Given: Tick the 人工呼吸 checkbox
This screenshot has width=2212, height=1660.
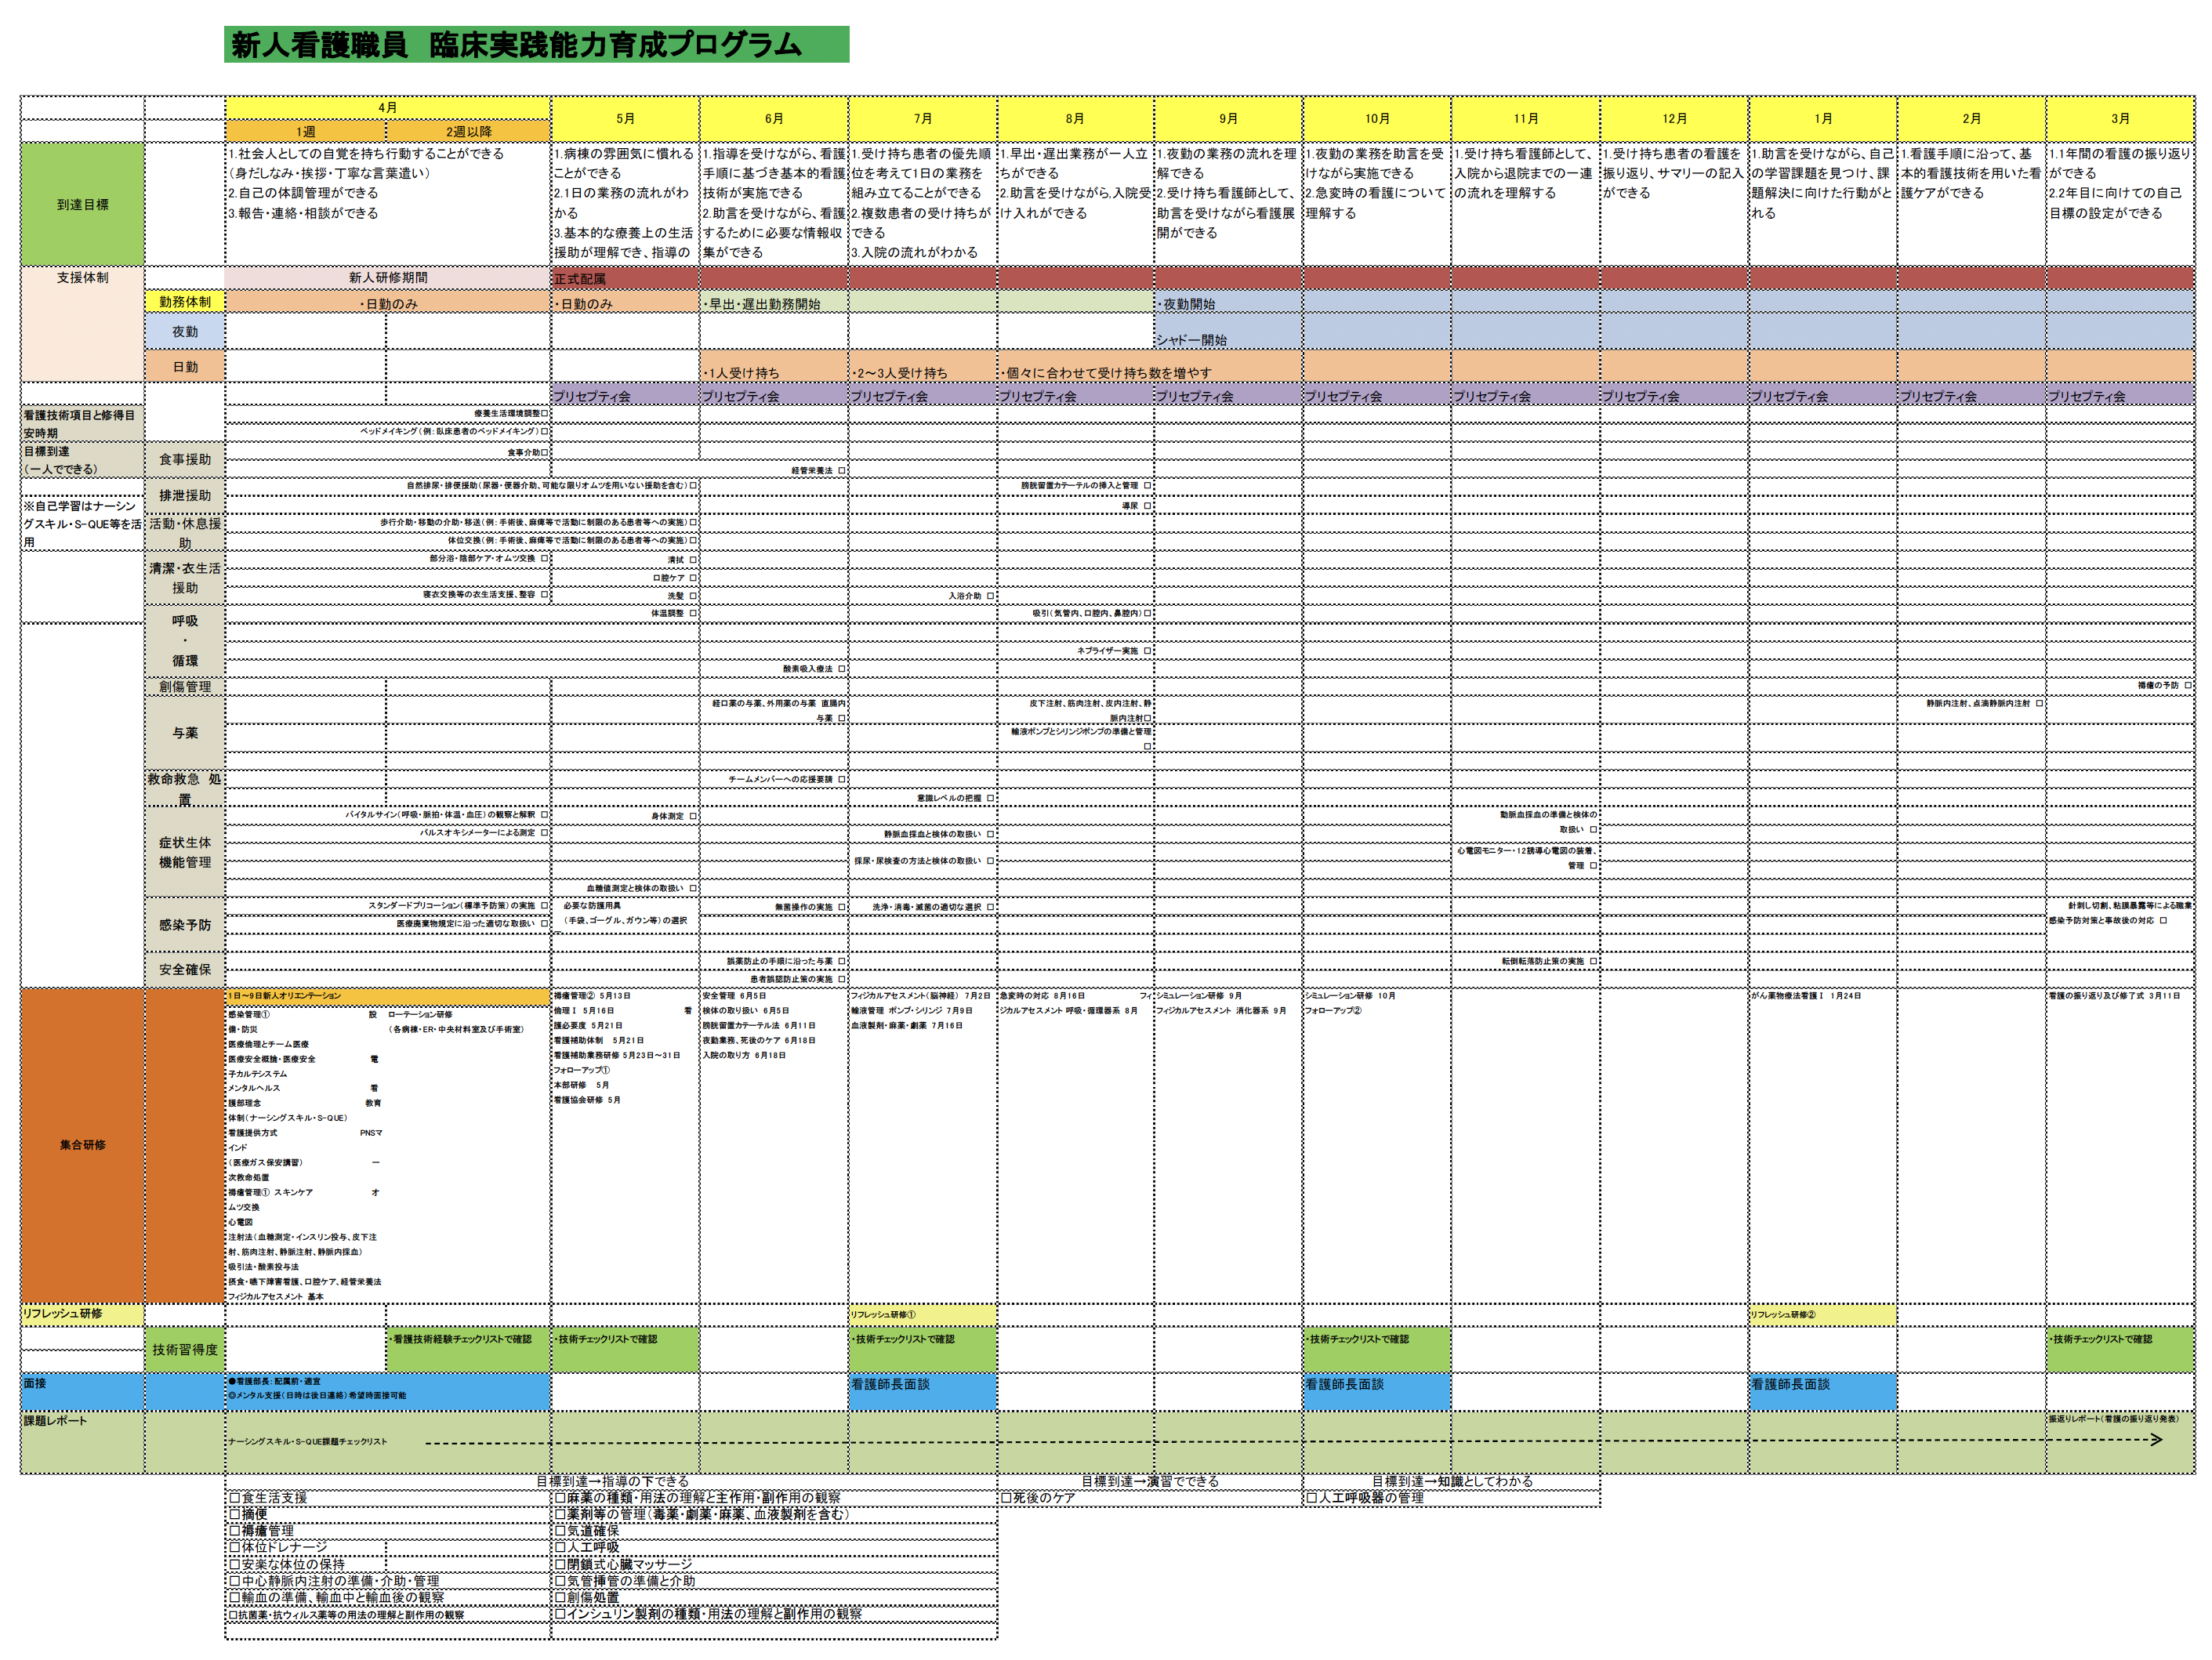Looking at the screenshot, I should pos(560,1548).
